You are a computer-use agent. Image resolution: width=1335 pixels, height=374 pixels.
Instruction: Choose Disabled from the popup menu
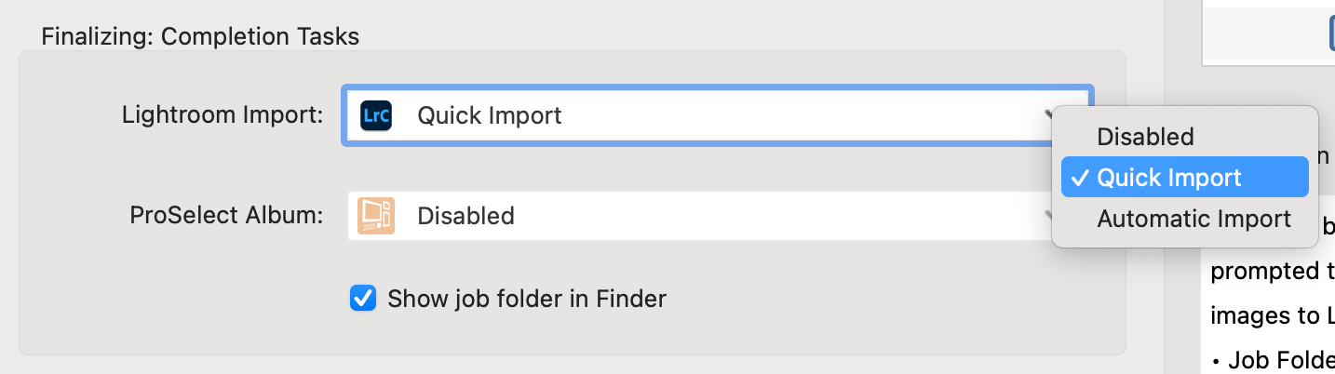[1145, 137]
